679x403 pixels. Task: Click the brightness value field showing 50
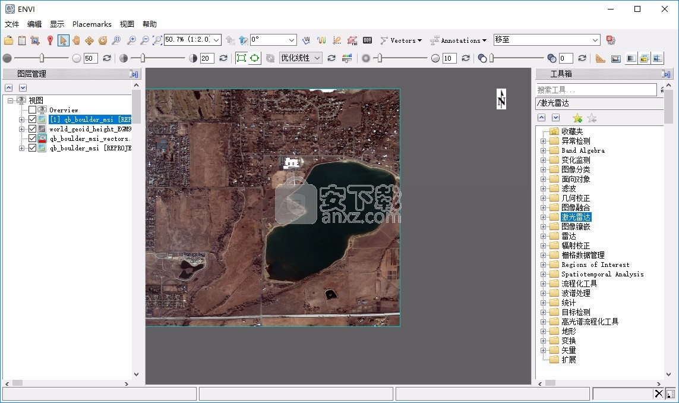90,58
